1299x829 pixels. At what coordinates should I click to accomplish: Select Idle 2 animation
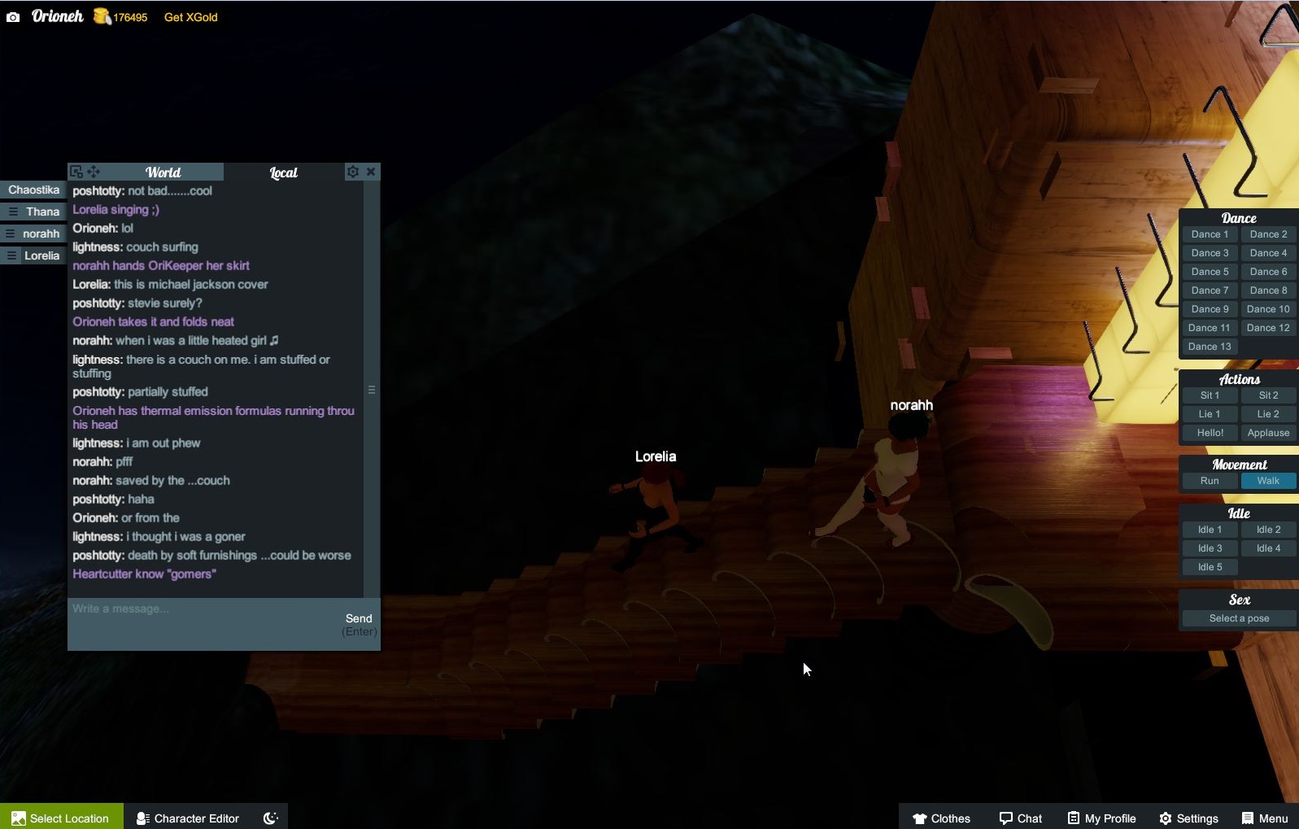point(1268,530)
